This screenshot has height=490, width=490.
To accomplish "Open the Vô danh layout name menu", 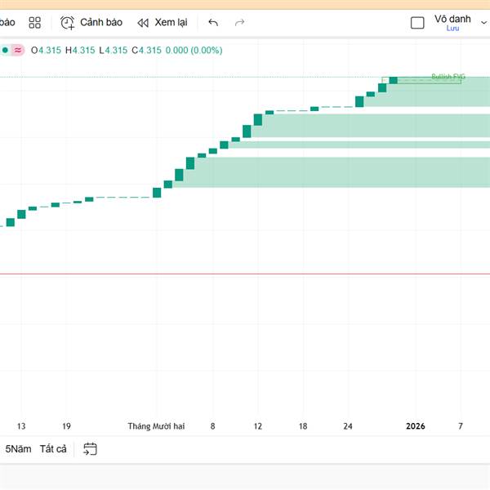I will click(452, 19).
